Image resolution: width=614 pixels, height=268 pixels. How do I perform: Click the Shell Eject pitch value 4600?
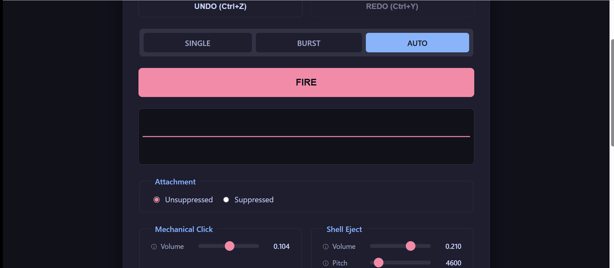tap(453, 263)
